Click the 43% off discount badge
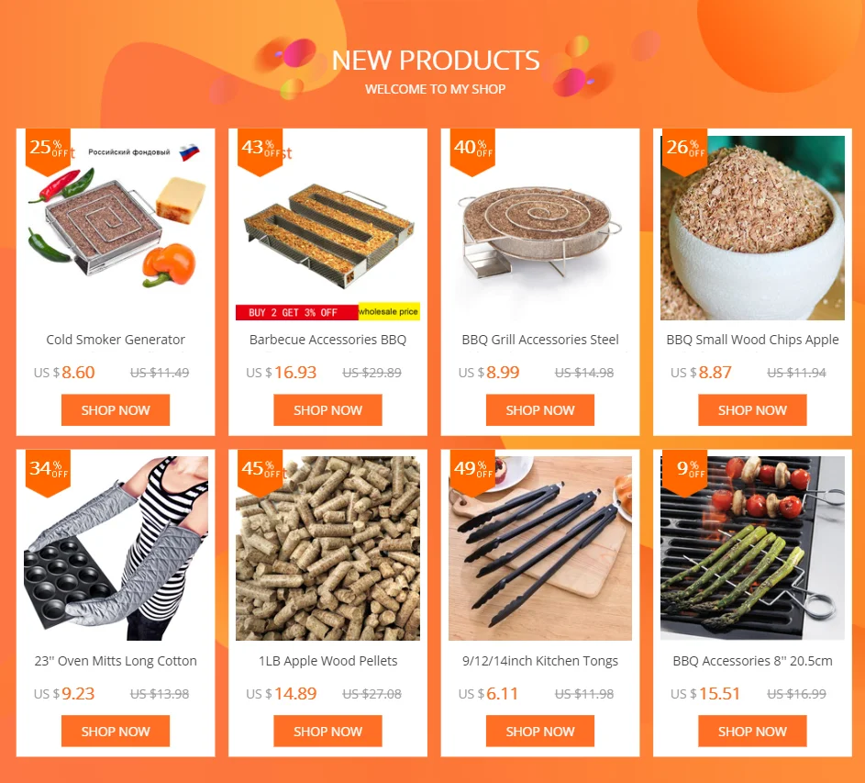The image size is (865, 783). click(260, 151)
